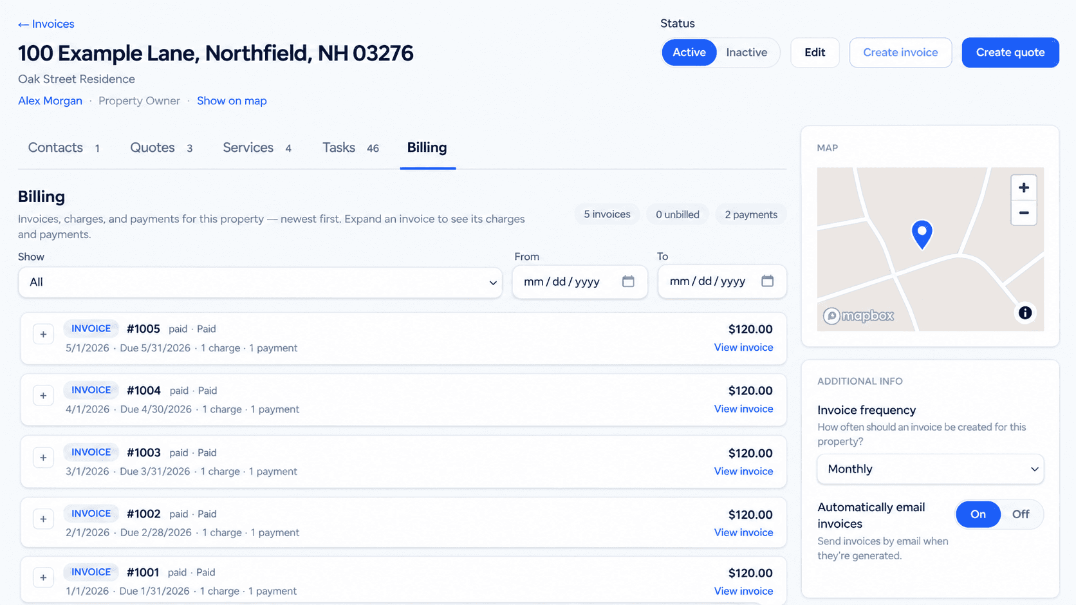Click the To date input field
The image size is (1076, 605).
722,282
